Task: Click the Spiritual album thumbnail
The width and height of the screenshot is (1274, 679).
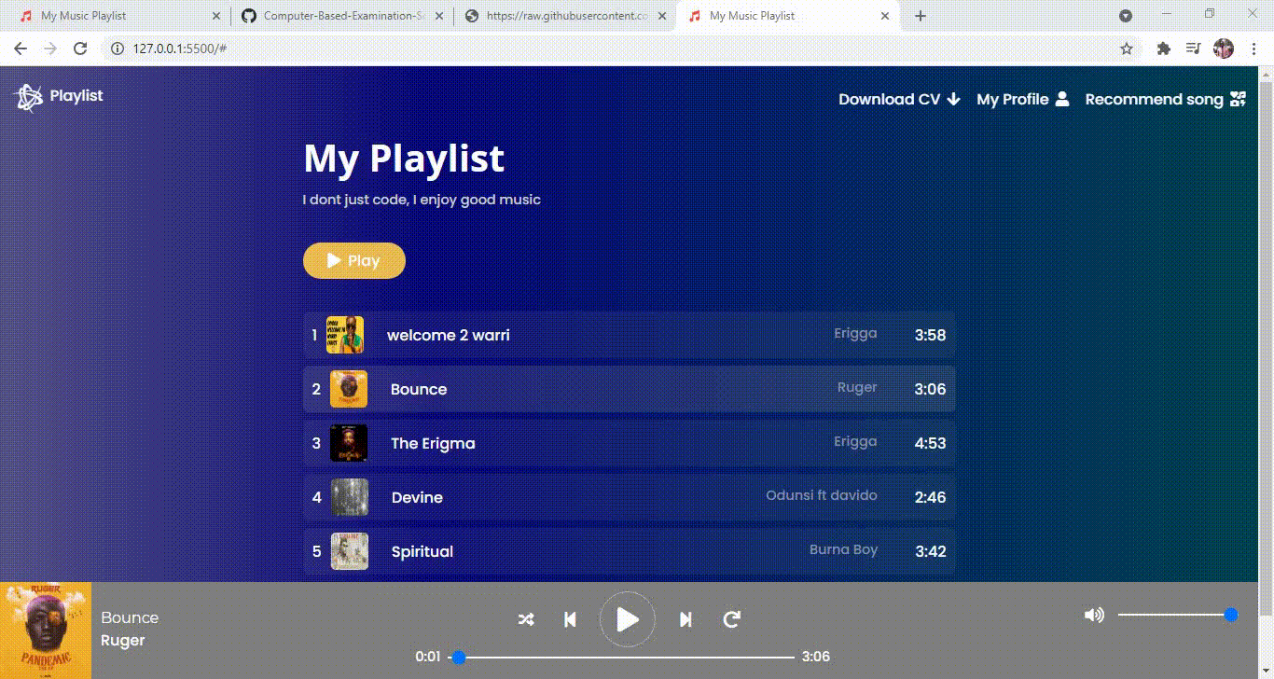Action: coord(350,551)
